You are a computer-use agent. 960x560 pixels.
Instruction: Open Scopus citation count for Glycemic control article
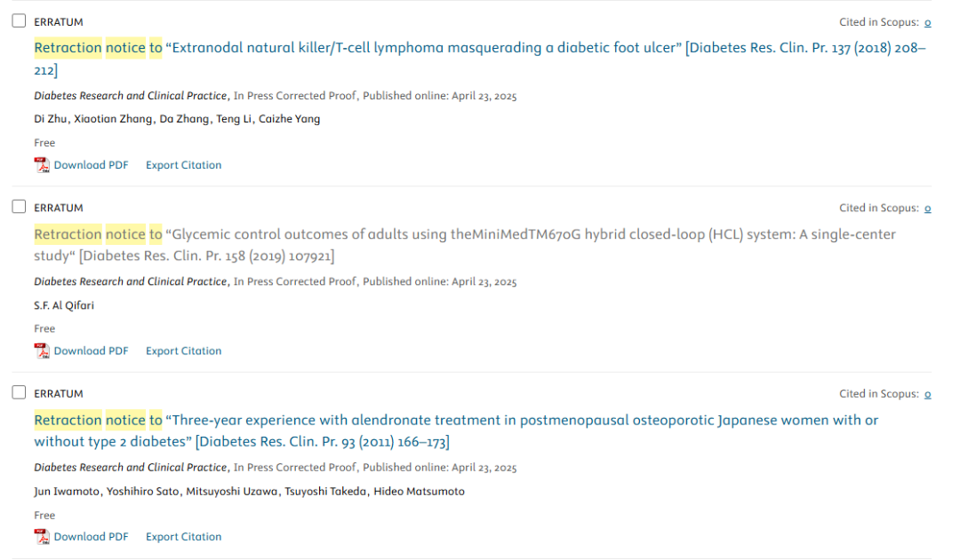(x=927, y=209)
